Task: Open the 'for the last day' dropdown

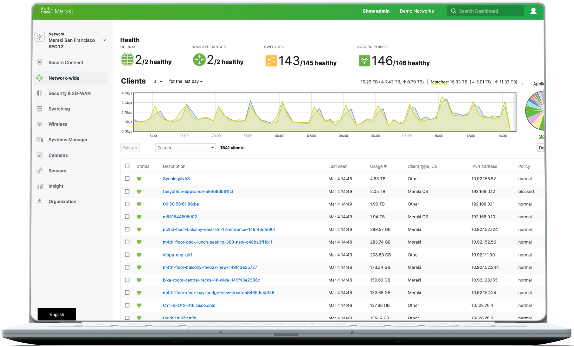Action: [x=186, y=81]
